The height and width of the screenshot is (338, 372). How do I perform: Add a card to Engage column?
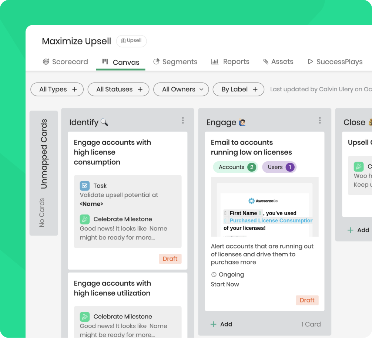click(221, 324)
